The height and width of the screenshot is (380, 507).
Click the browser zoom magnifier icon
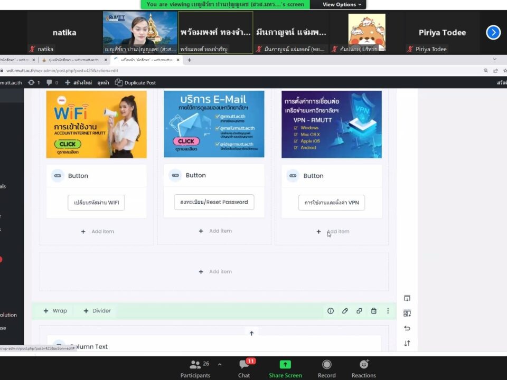[x=486, y=70]
